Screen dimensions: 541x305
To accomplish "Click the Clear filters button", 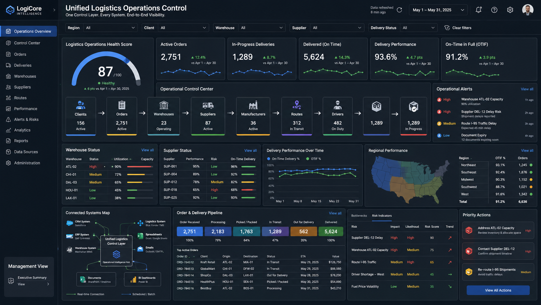I will click(458, 28).
